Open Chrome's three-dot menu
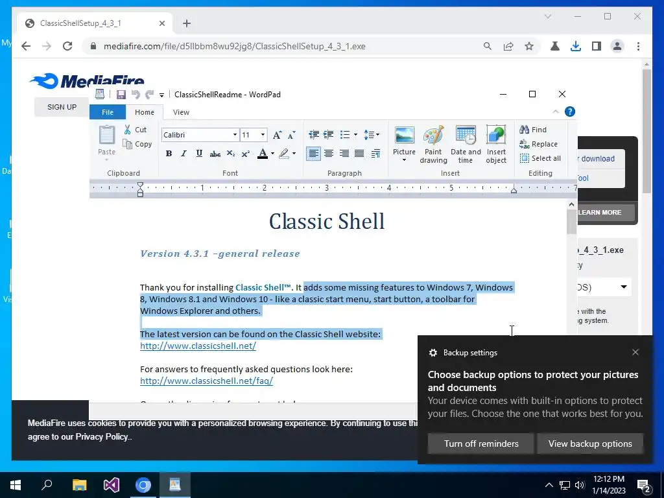Screen dimensions: 664x498 [638, 46]
